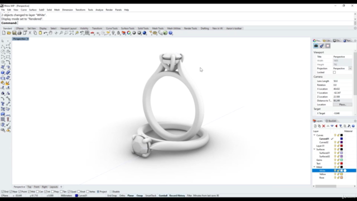The image size is (357, 201).
Task: Click the Open file folder icon
Action: pyautogui.click(x=9, y=33)
